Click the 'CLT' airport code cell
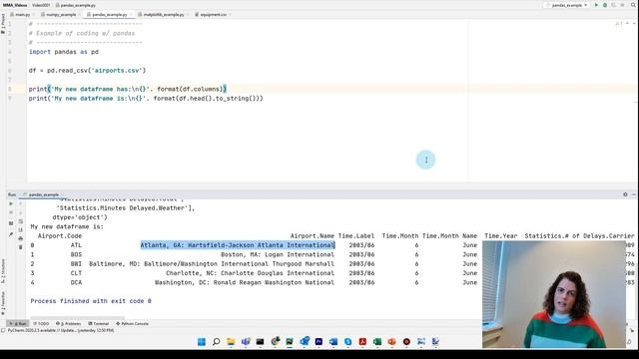The height and width of the screenshot is (359, 639). 76,273
